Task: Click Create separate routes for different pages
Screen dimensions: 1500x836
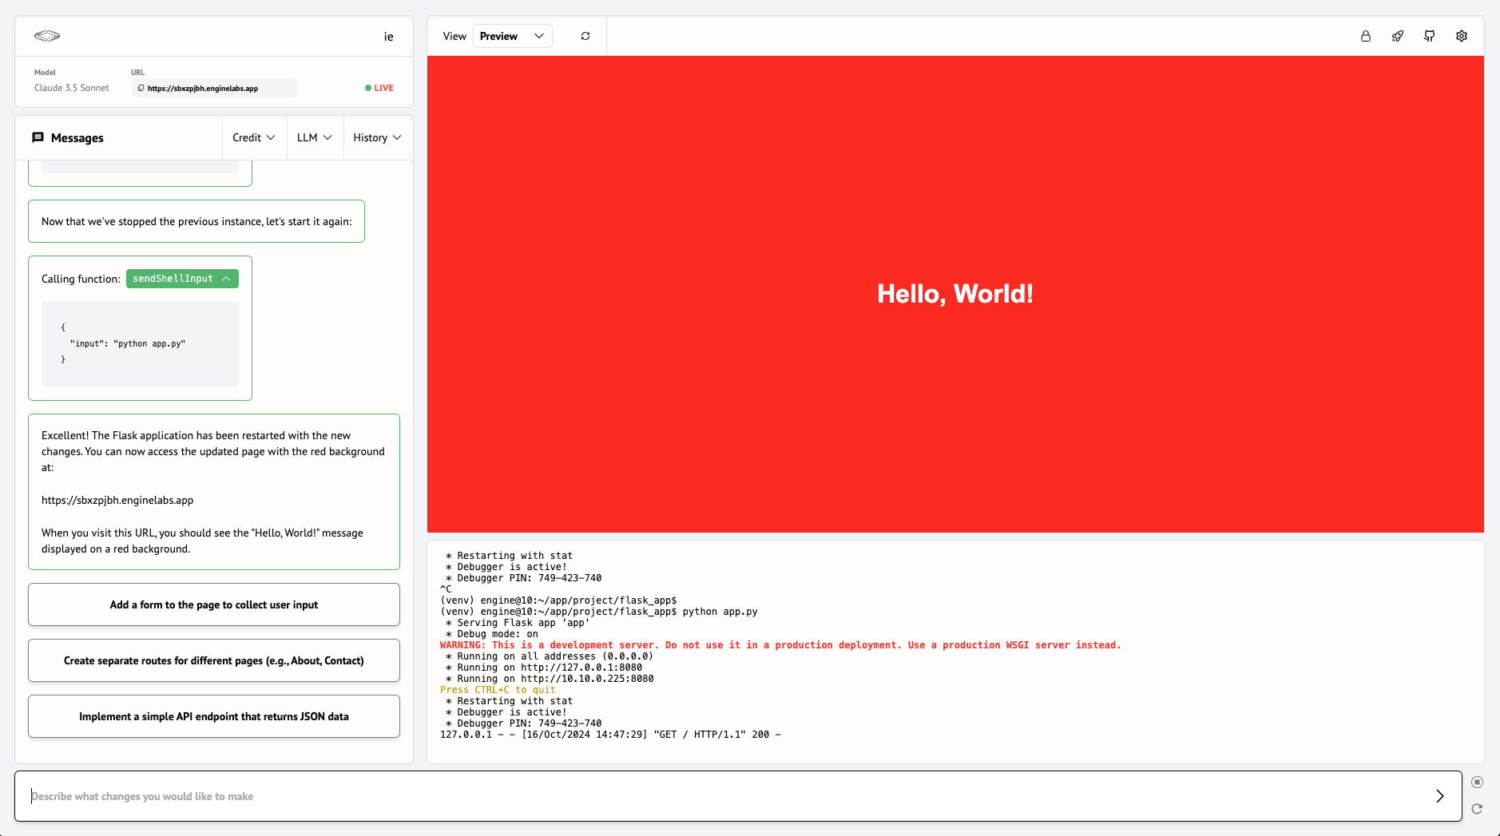Action: coord(214,660)
